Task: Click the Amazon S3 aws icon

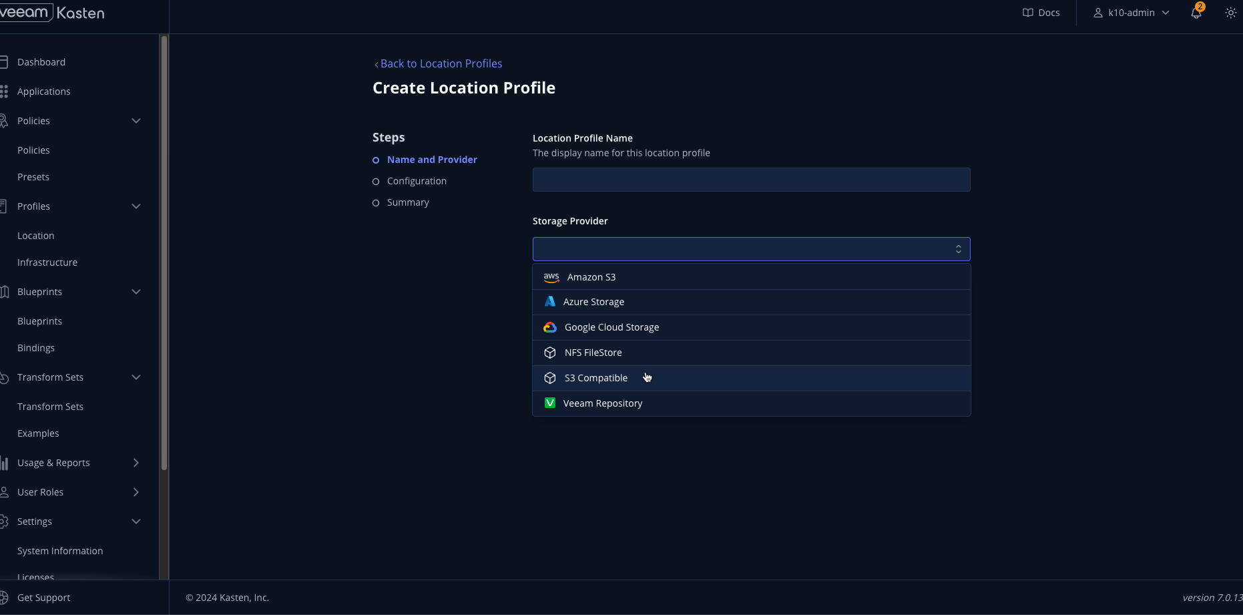Action: pos(551,277)
